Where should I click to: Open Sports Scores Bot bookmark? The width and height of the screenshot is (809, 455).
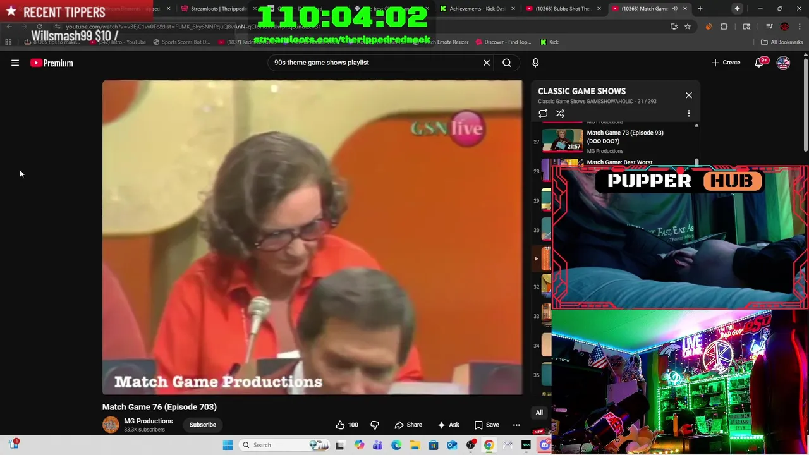[x=181, y=42]
